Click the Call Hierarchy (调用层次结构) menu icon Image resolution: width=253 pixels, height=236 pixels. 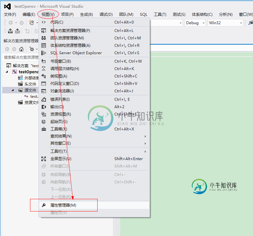(x=44, y=69)
